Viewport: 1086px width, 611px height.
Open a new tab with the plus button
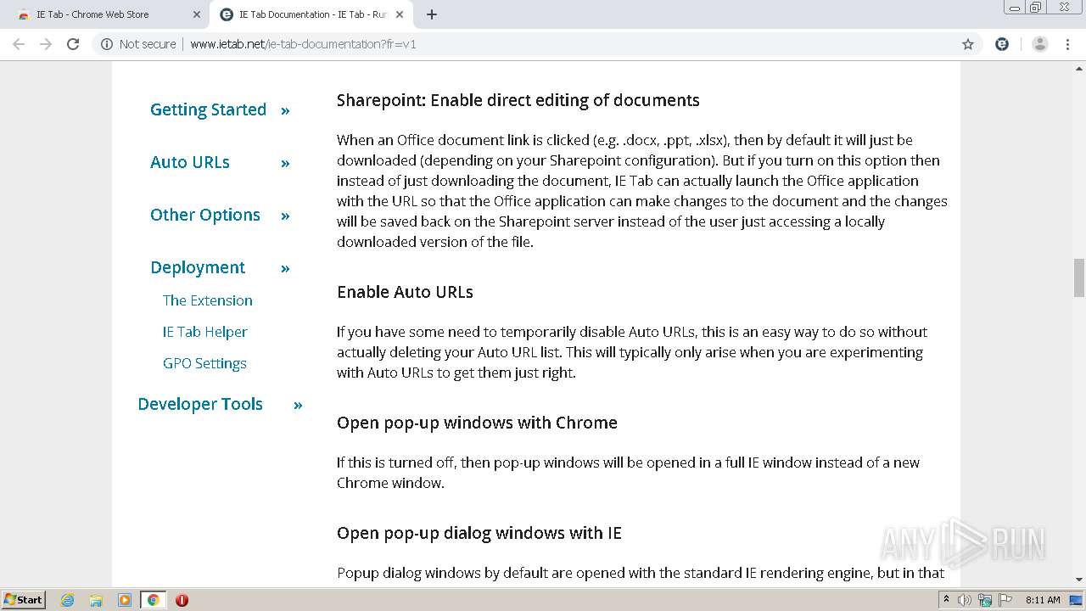(432, 14)
